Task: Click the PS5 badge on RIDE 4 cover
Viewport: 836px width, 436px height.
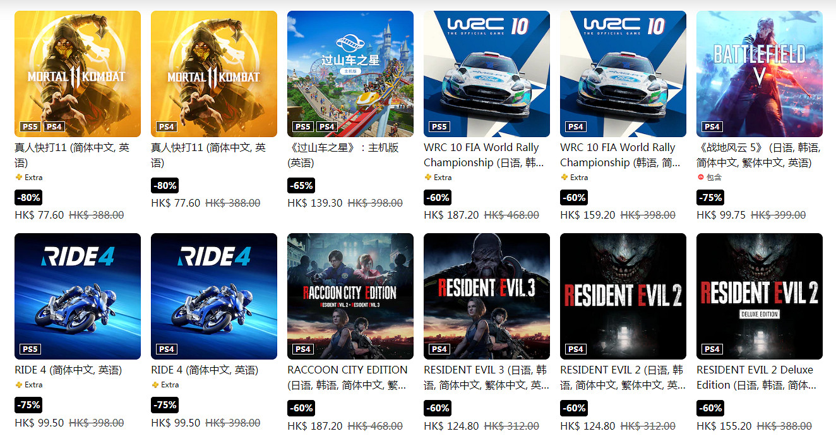Action: 30,349
